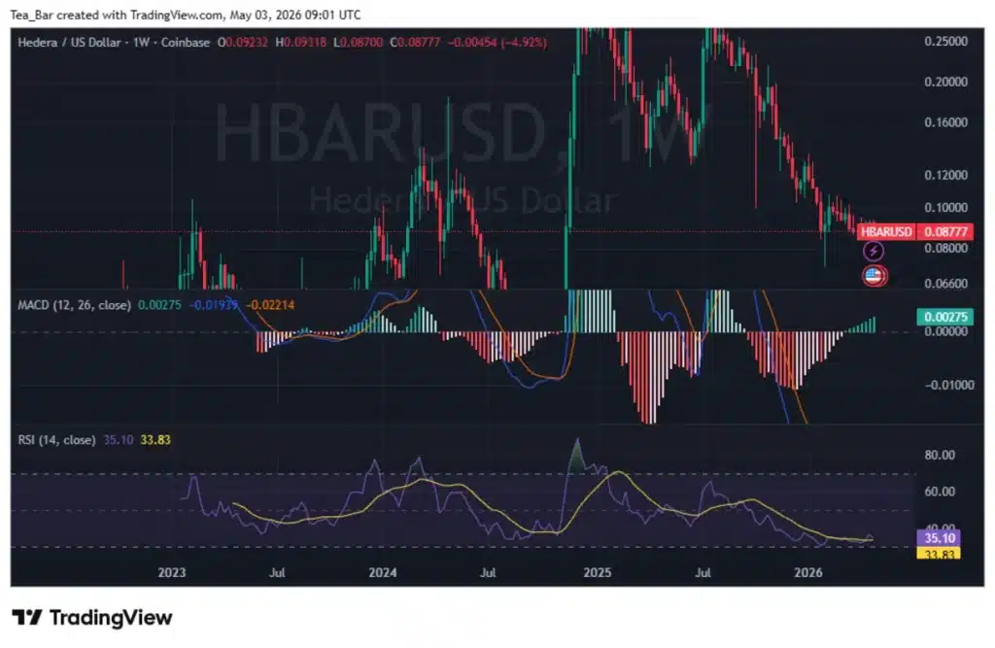The image size is (995, 648).
Task: Click the purple RSI value label 35.10
Action: pyautogui.click(x=940, y=538)
